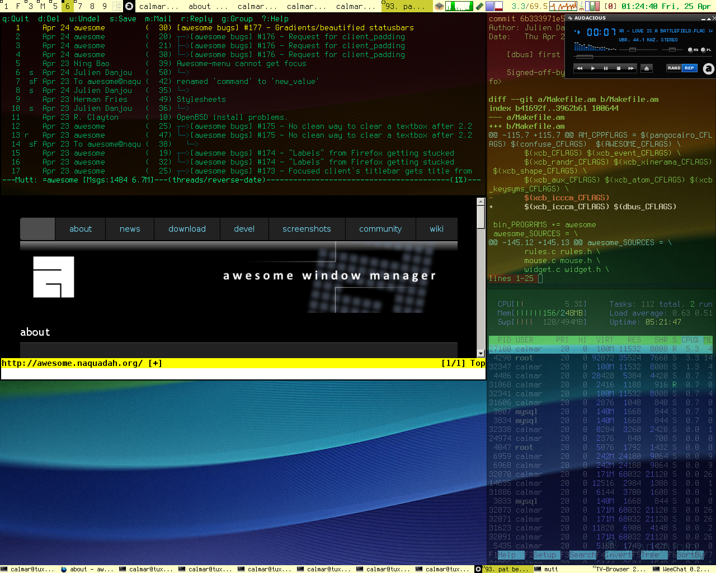Stop playback in Audacious

tap(619, 68)
